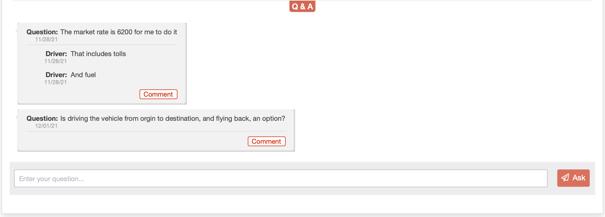Click the That includes tolls reply
Viewport: 605px width, 217px height.
pyautogui.click(x=98, y=54)
